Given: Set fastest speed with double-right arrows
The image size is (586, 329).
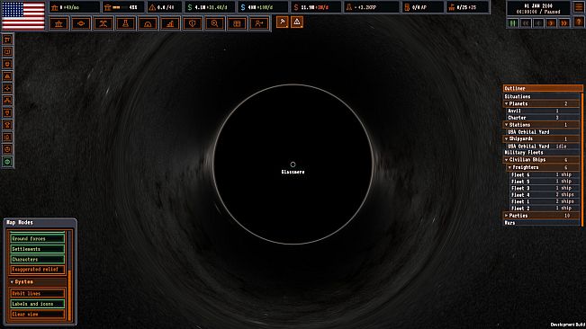Looking at the screenshot, I should 563,23.
